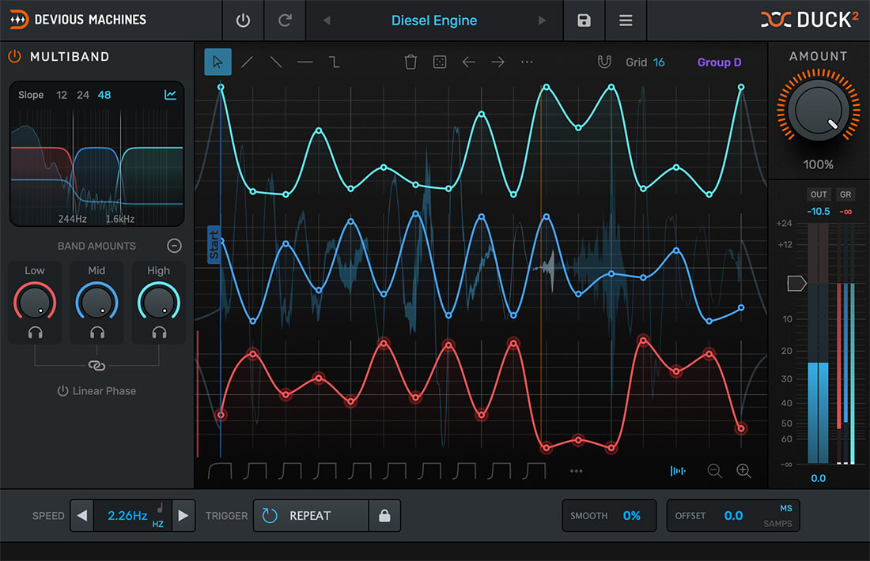Image resolution: width=870 pixels, height=561 pixels.
Task: Select the arrow pointer edit tool
Action: 217,61
